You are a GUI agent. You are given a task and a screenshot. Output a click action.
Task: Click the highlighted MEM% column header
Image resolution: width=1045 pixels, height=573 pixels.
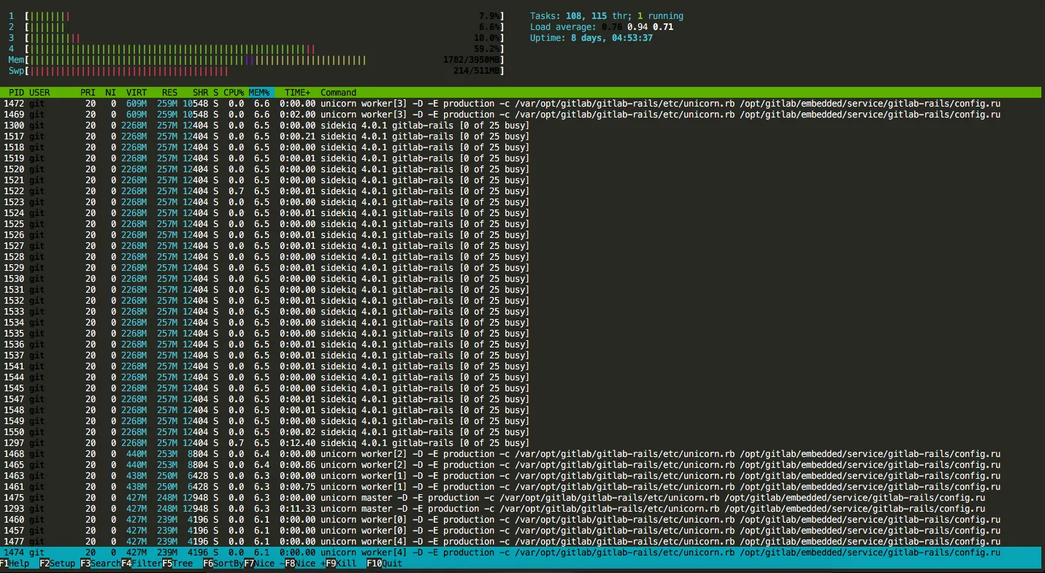click(x=259, y=93)
